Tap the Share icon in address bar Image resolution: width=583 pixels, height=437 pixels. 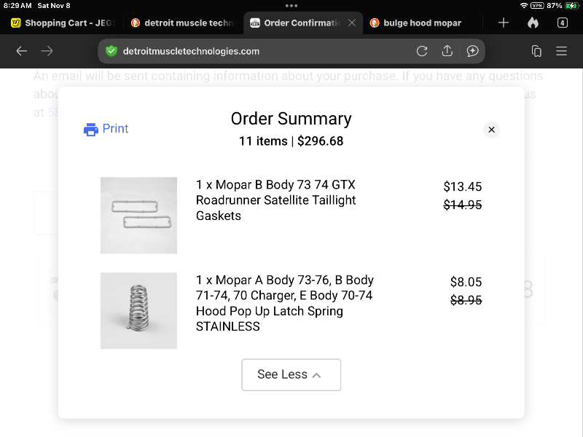point(447,51)
